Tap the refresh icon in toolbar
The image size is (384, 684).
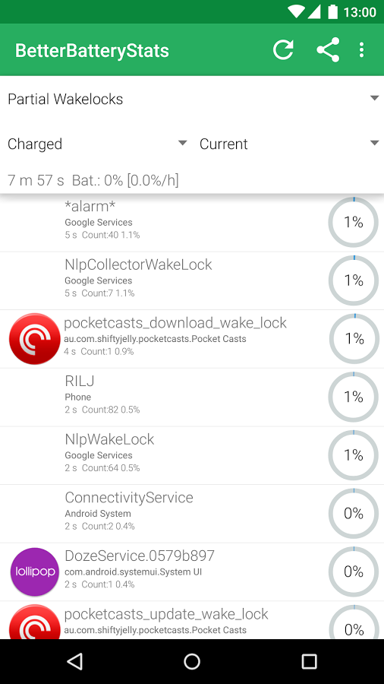(x=283, y=49)
